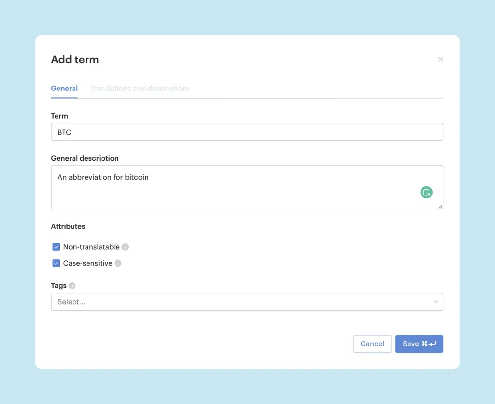Uncheck the Non-translatable checkbox

point(56,247)
